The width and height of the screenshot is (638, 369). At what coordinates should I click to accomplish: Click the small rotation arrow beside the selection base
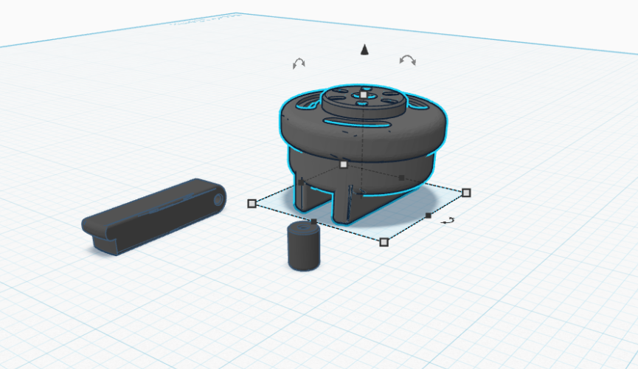(448, 221)
